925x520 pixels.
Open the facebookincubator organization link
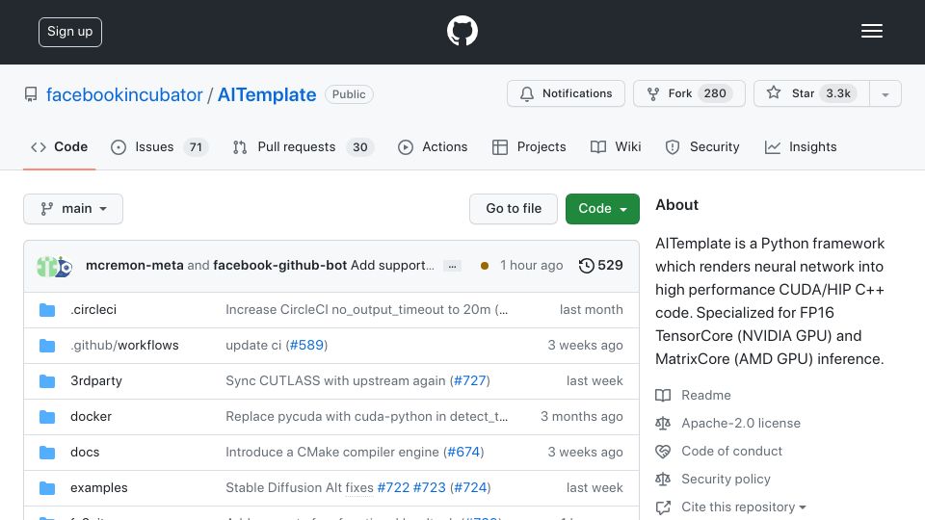click(124, 94)
